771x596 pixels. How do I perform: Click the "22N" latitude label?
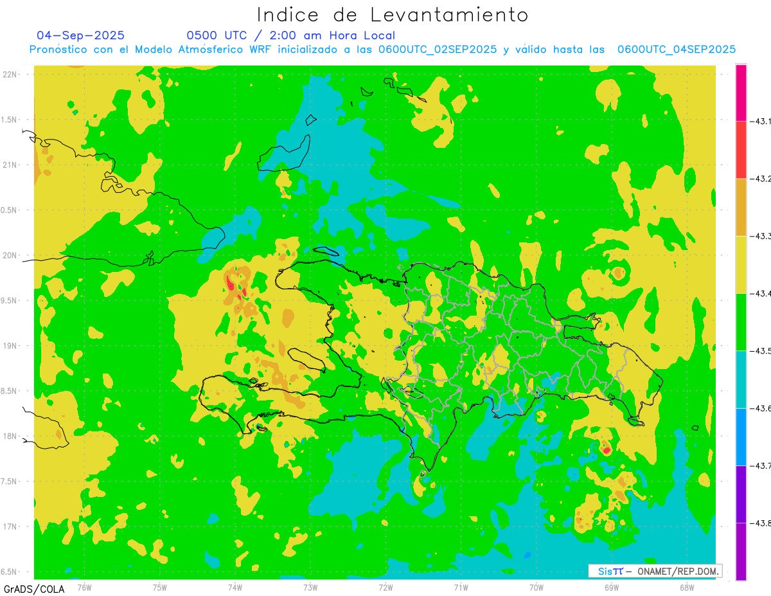[11, 75]
